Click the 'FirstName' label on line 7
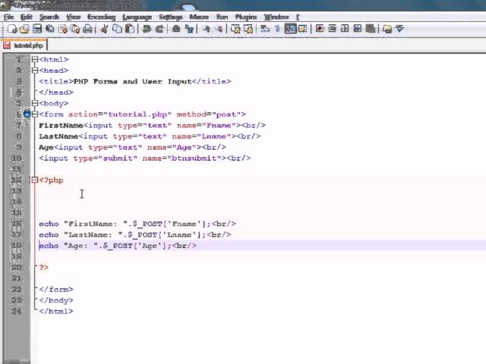The height and width of the screenshot is (364, 486). click(61, 125)
